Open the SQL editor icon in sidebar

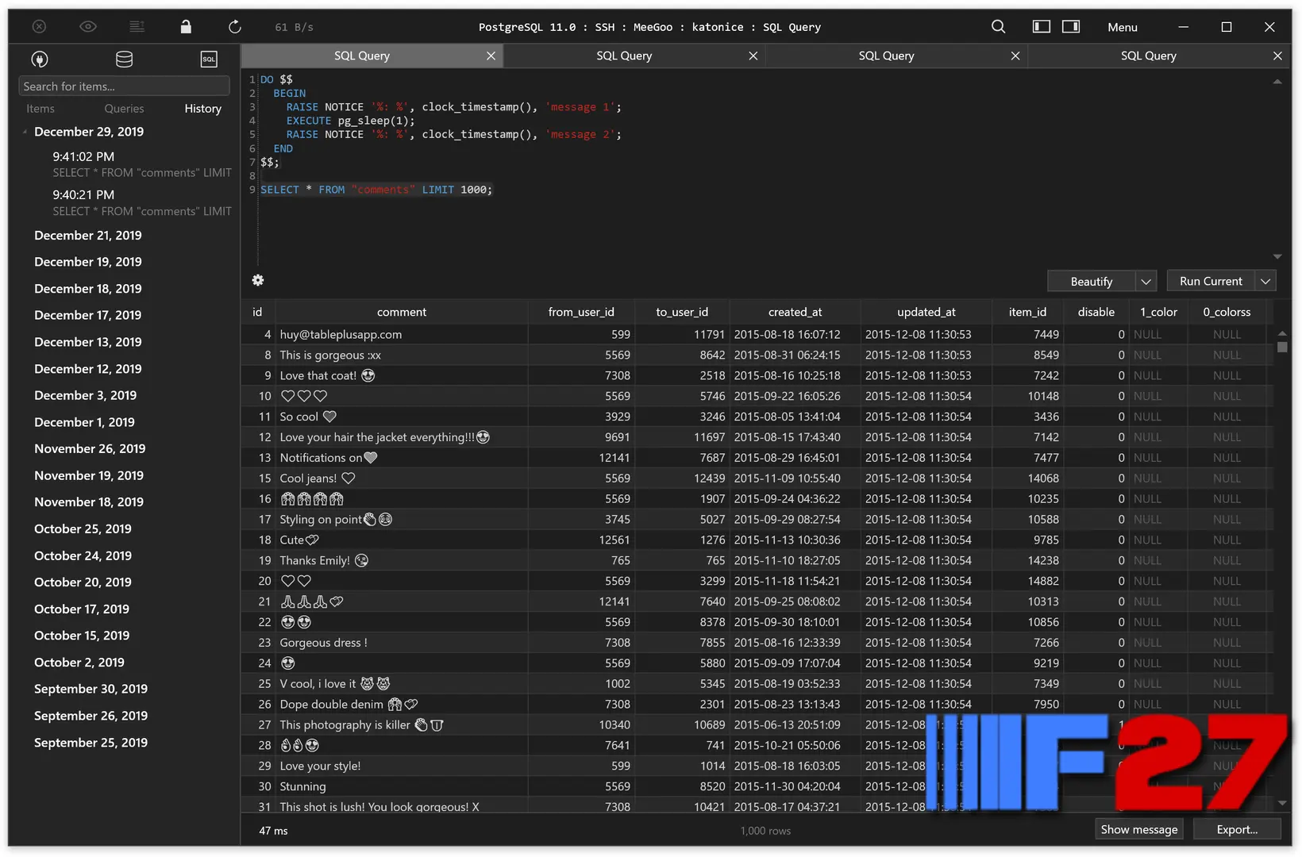click(x=208, y=59)
